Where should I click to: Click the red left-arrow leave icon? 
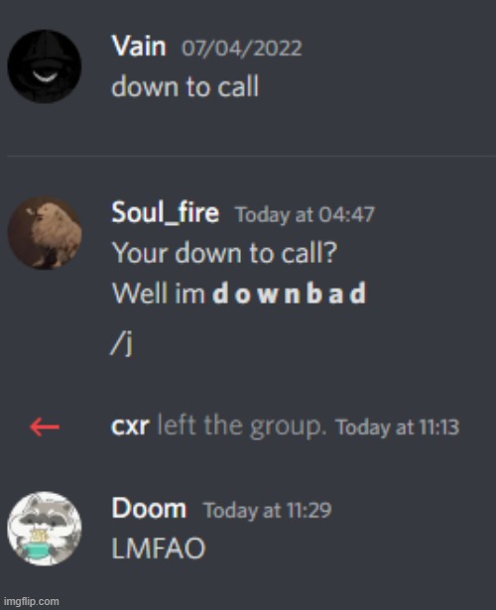click(x=45, y=427)
